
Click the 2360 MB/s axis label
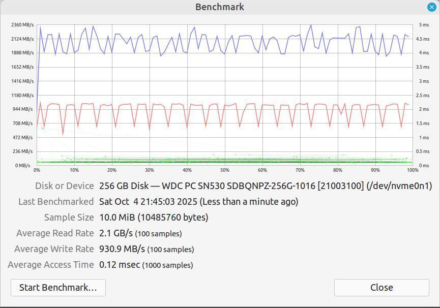point(22,25)
